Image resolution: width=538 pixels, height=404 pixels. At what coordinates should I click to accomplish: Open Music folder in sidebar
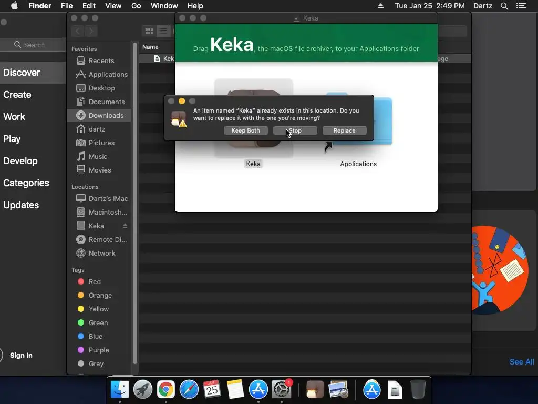(x=91, y=157)
